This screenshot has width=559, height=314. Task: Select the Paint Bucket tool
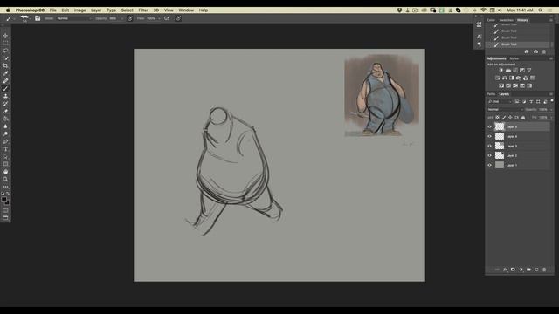(5, 119)
